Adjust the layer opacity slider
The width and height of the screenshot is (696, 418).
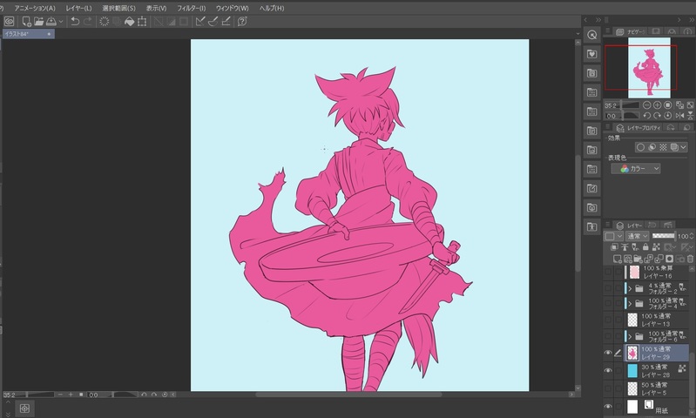coord(663,236)
